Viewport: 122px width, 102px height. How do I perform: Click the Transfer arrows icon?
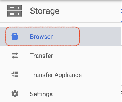[x=15, y=56]
